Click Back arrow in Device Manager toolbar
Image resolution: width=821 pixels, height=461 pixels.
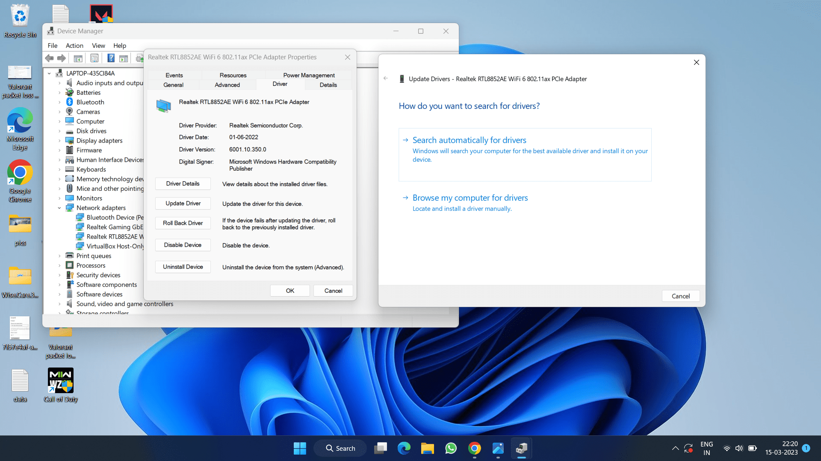pyautogui.click(x=50, y=58)
